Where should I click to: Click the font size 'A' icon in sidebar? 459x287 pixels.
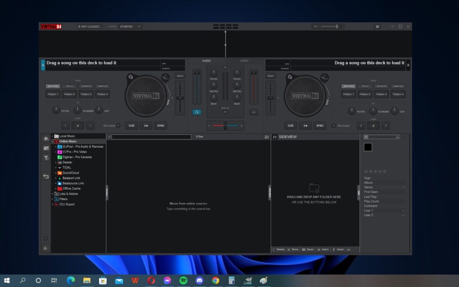tap(46, 248)
